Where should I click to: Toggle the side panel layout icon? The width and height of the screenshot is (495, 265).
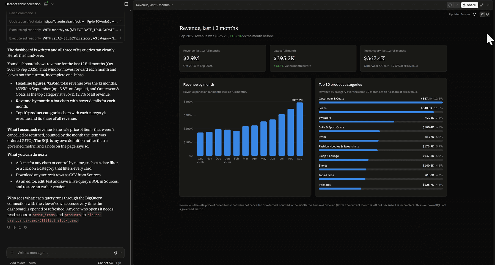[126, 4]
